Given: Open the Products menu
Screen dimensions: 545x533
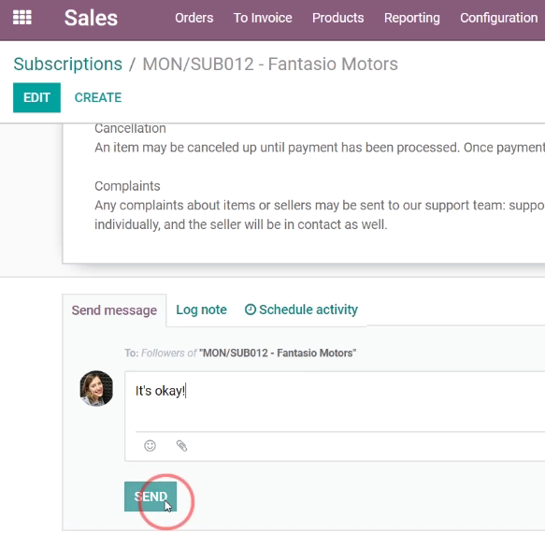Looking at the screenshot, I should pos(337,18).
